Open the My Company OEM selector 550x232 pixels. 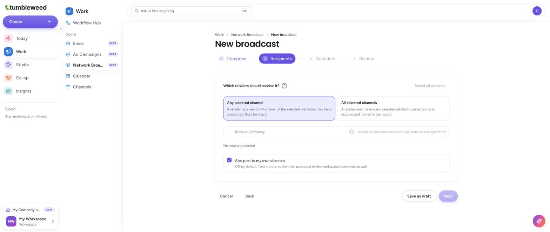tap(30, 210)
